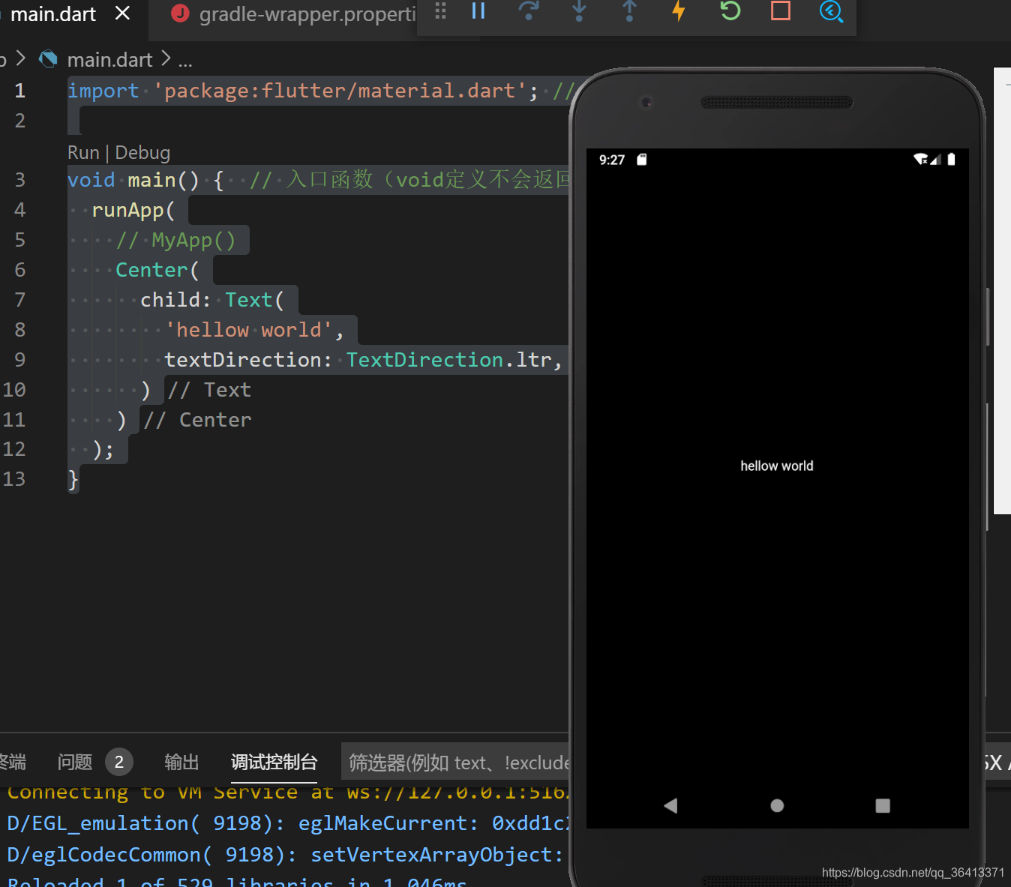Click the Debug CodeLens above main()
This screenshot has height=887, width=1011.
tap(142, 153)
